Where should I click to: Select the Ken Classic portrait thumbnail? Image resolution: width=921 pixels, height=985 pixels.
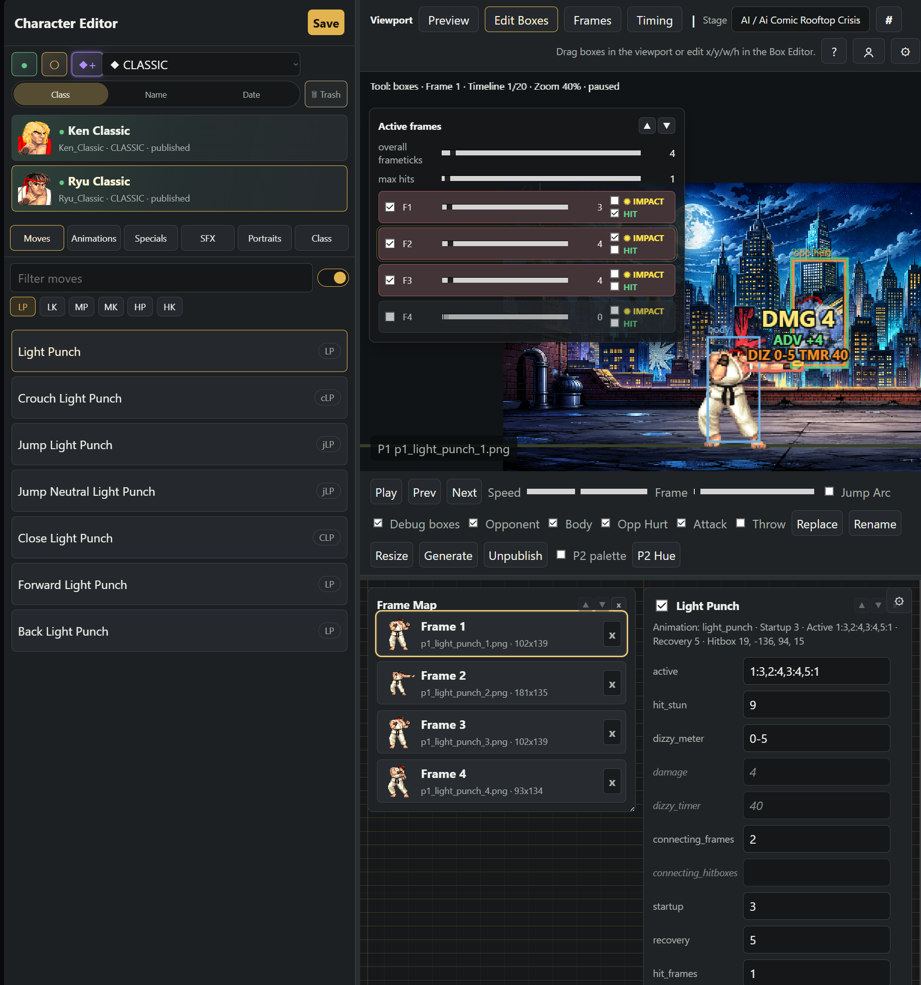click(34, 138)
